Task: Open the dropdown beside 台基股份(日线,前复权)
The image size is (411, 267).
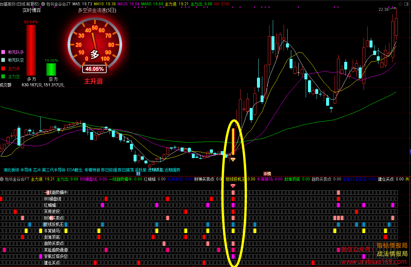Action: point(44,4)
